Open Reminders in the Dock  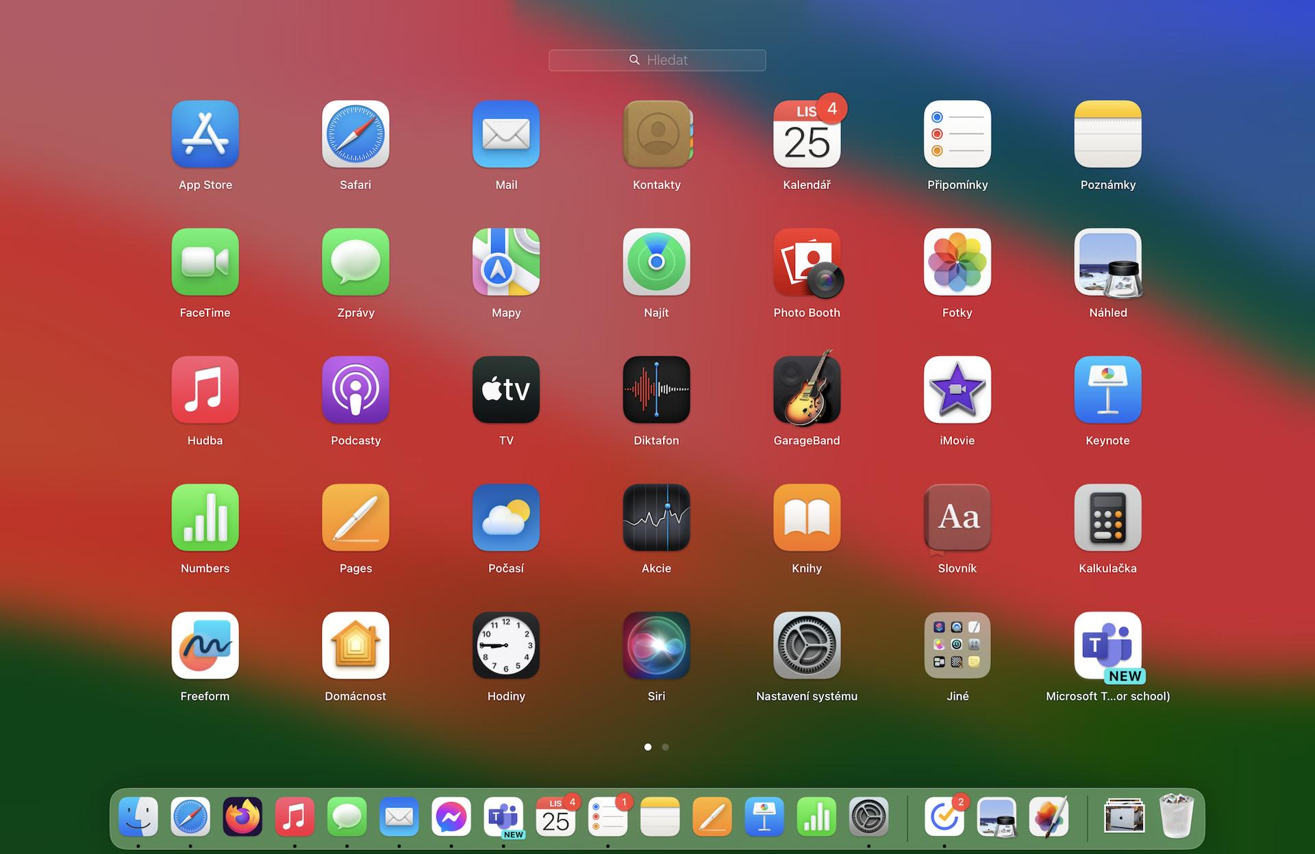click(x=608, y=816)
